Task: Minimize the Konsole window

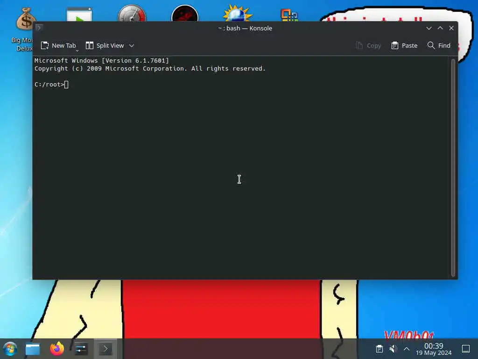Action: coord(429,28)
